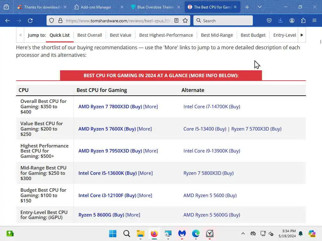Click the site security padlock icon
Image resolution: width=322 pixels, height=241 pixels.
tap(60, 20)
